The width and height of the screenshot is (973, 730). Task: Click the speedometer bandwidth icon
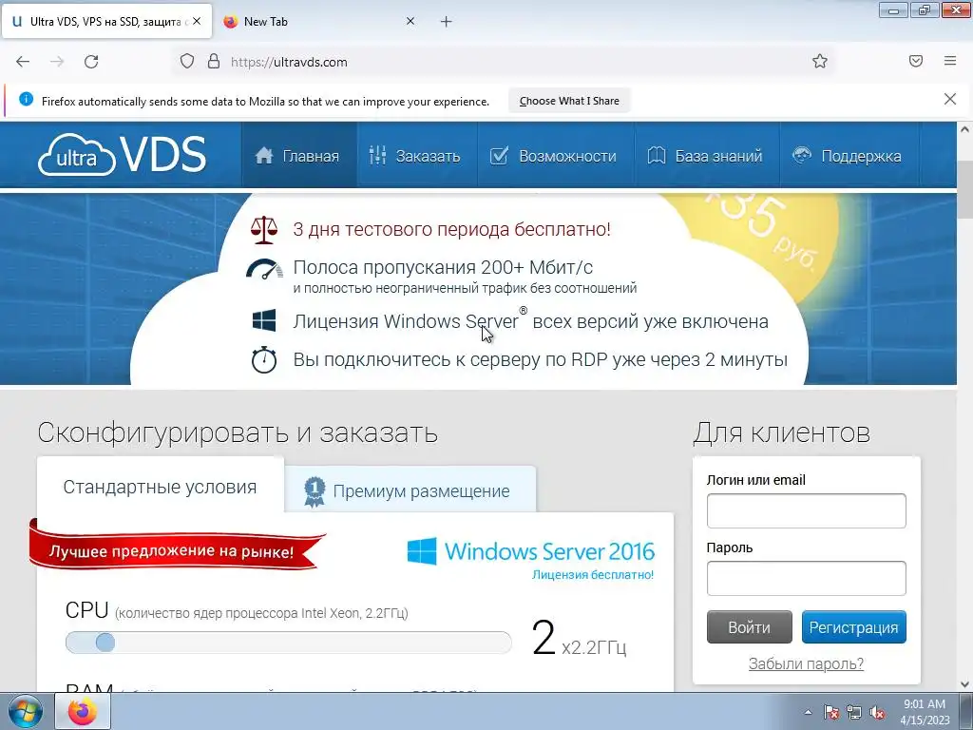[x=264, y=269]
